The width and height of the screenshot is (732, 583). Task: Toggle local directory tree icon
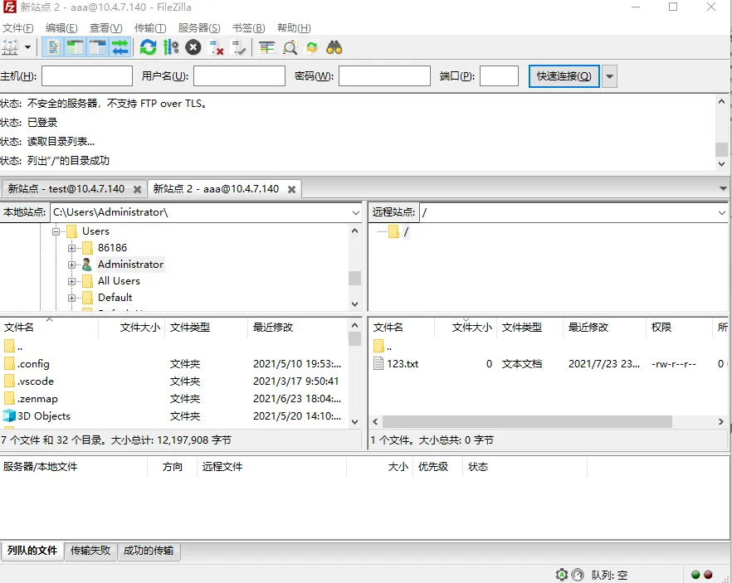pyautogui.click(x=75, y=47)
